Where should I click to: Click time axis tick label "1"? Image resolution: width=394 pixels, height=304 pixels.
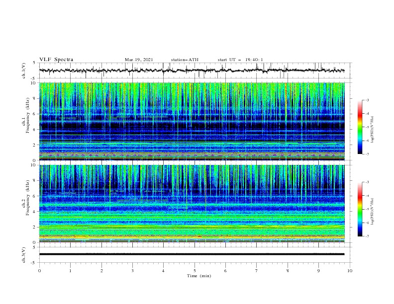(70, 271)
